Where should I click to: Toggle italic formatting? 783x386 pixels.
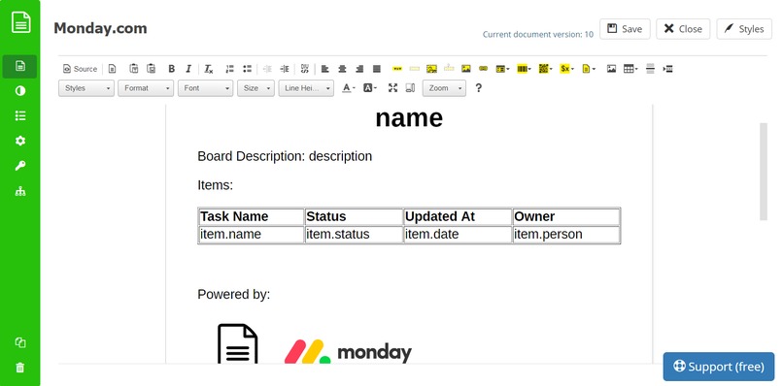tap(188, 69)
